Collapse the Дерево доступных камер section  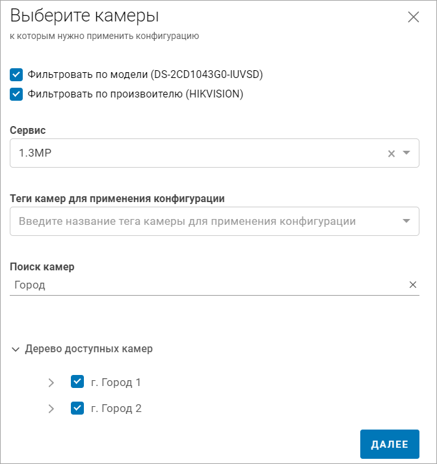16,349
